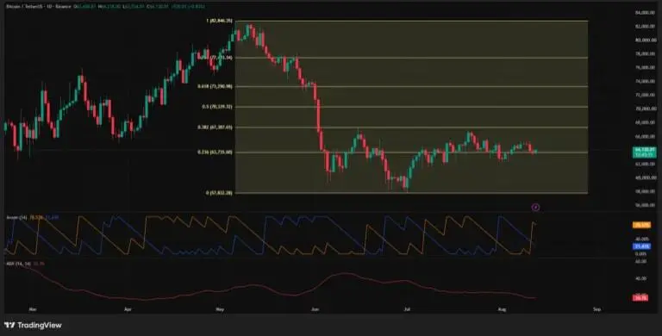Screen dimensions: 662x336
Task: Click the 0.618 Fibonacci level label
Action: coord(215,86)
